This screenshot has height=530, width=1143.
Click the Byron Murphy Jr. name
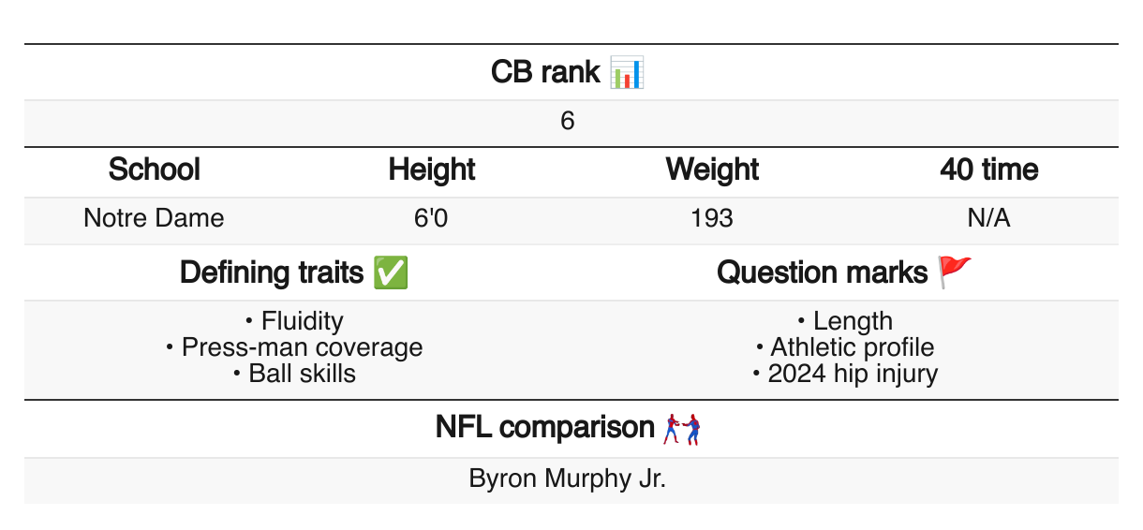pyautogui.click(x=568, y=478)
